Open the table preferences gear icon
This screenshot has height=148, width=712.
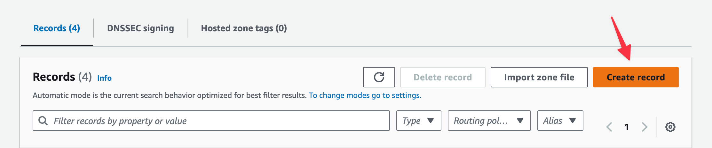coord(670,127)
